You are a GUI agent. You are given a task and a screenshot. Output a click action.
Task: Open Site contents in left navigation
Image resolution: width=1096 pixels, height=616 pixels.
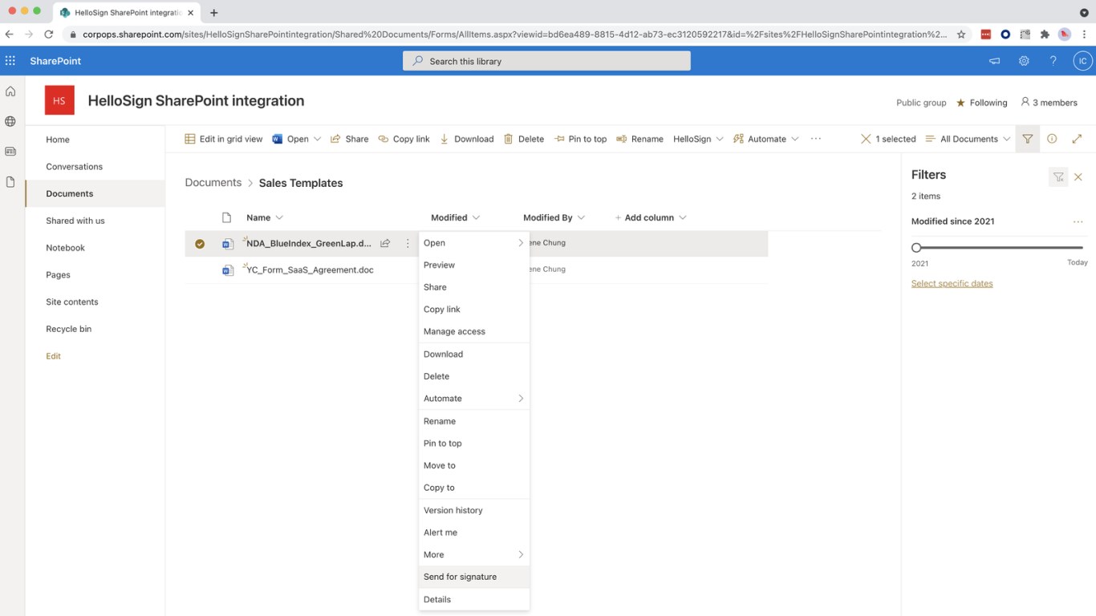pyautogui.click(x=72, y=302)
